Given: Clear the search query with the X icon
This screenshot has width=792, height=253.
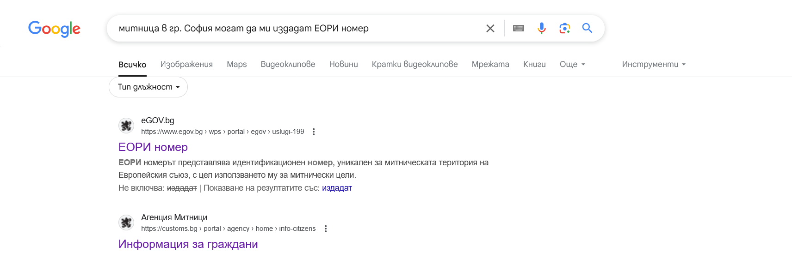Looking at the screenshot, I should click(490, 29).
